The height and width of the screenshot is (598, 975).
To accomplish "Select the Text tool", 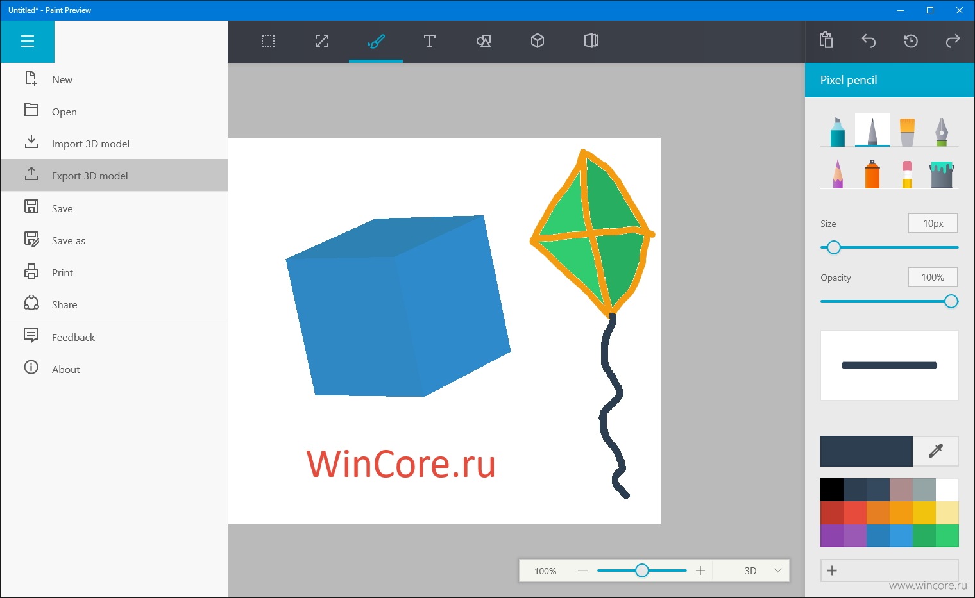I will coord(430,42).
